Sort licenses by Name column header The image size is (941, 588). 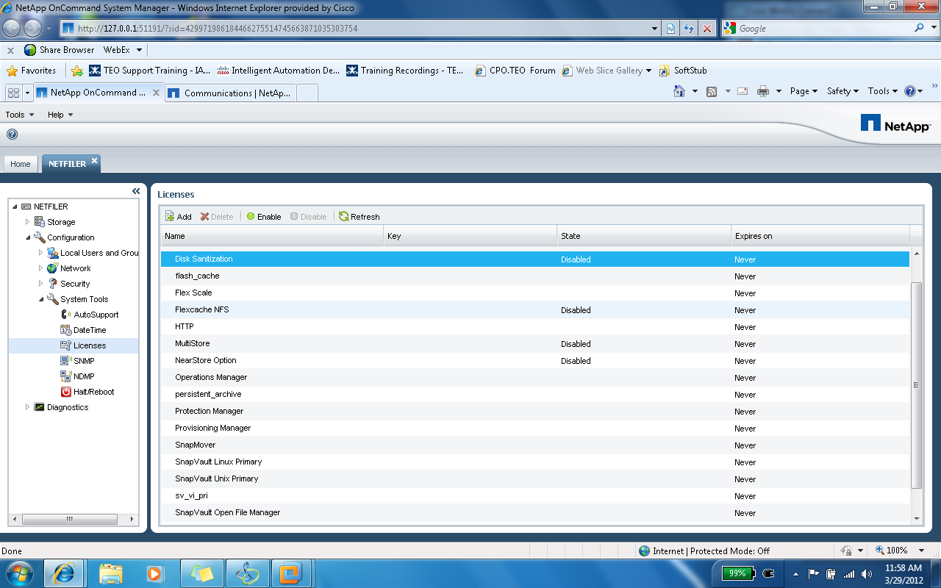pos(273,236)
